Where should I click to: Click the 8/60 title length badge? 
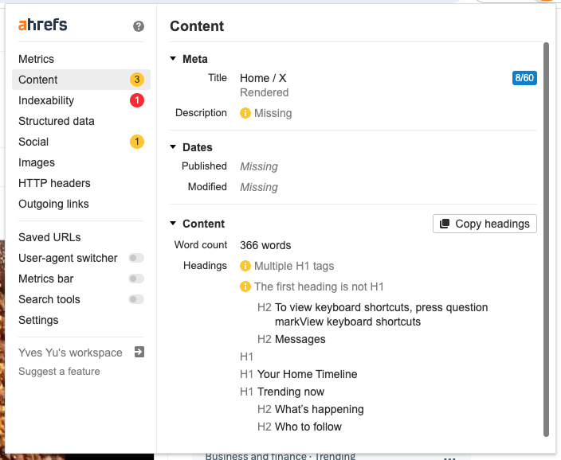pos(524,78)
